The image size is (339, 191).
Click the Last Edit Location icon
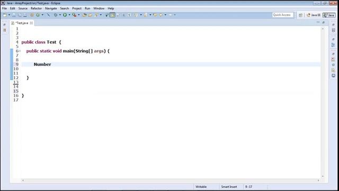[x=155, y=15]
